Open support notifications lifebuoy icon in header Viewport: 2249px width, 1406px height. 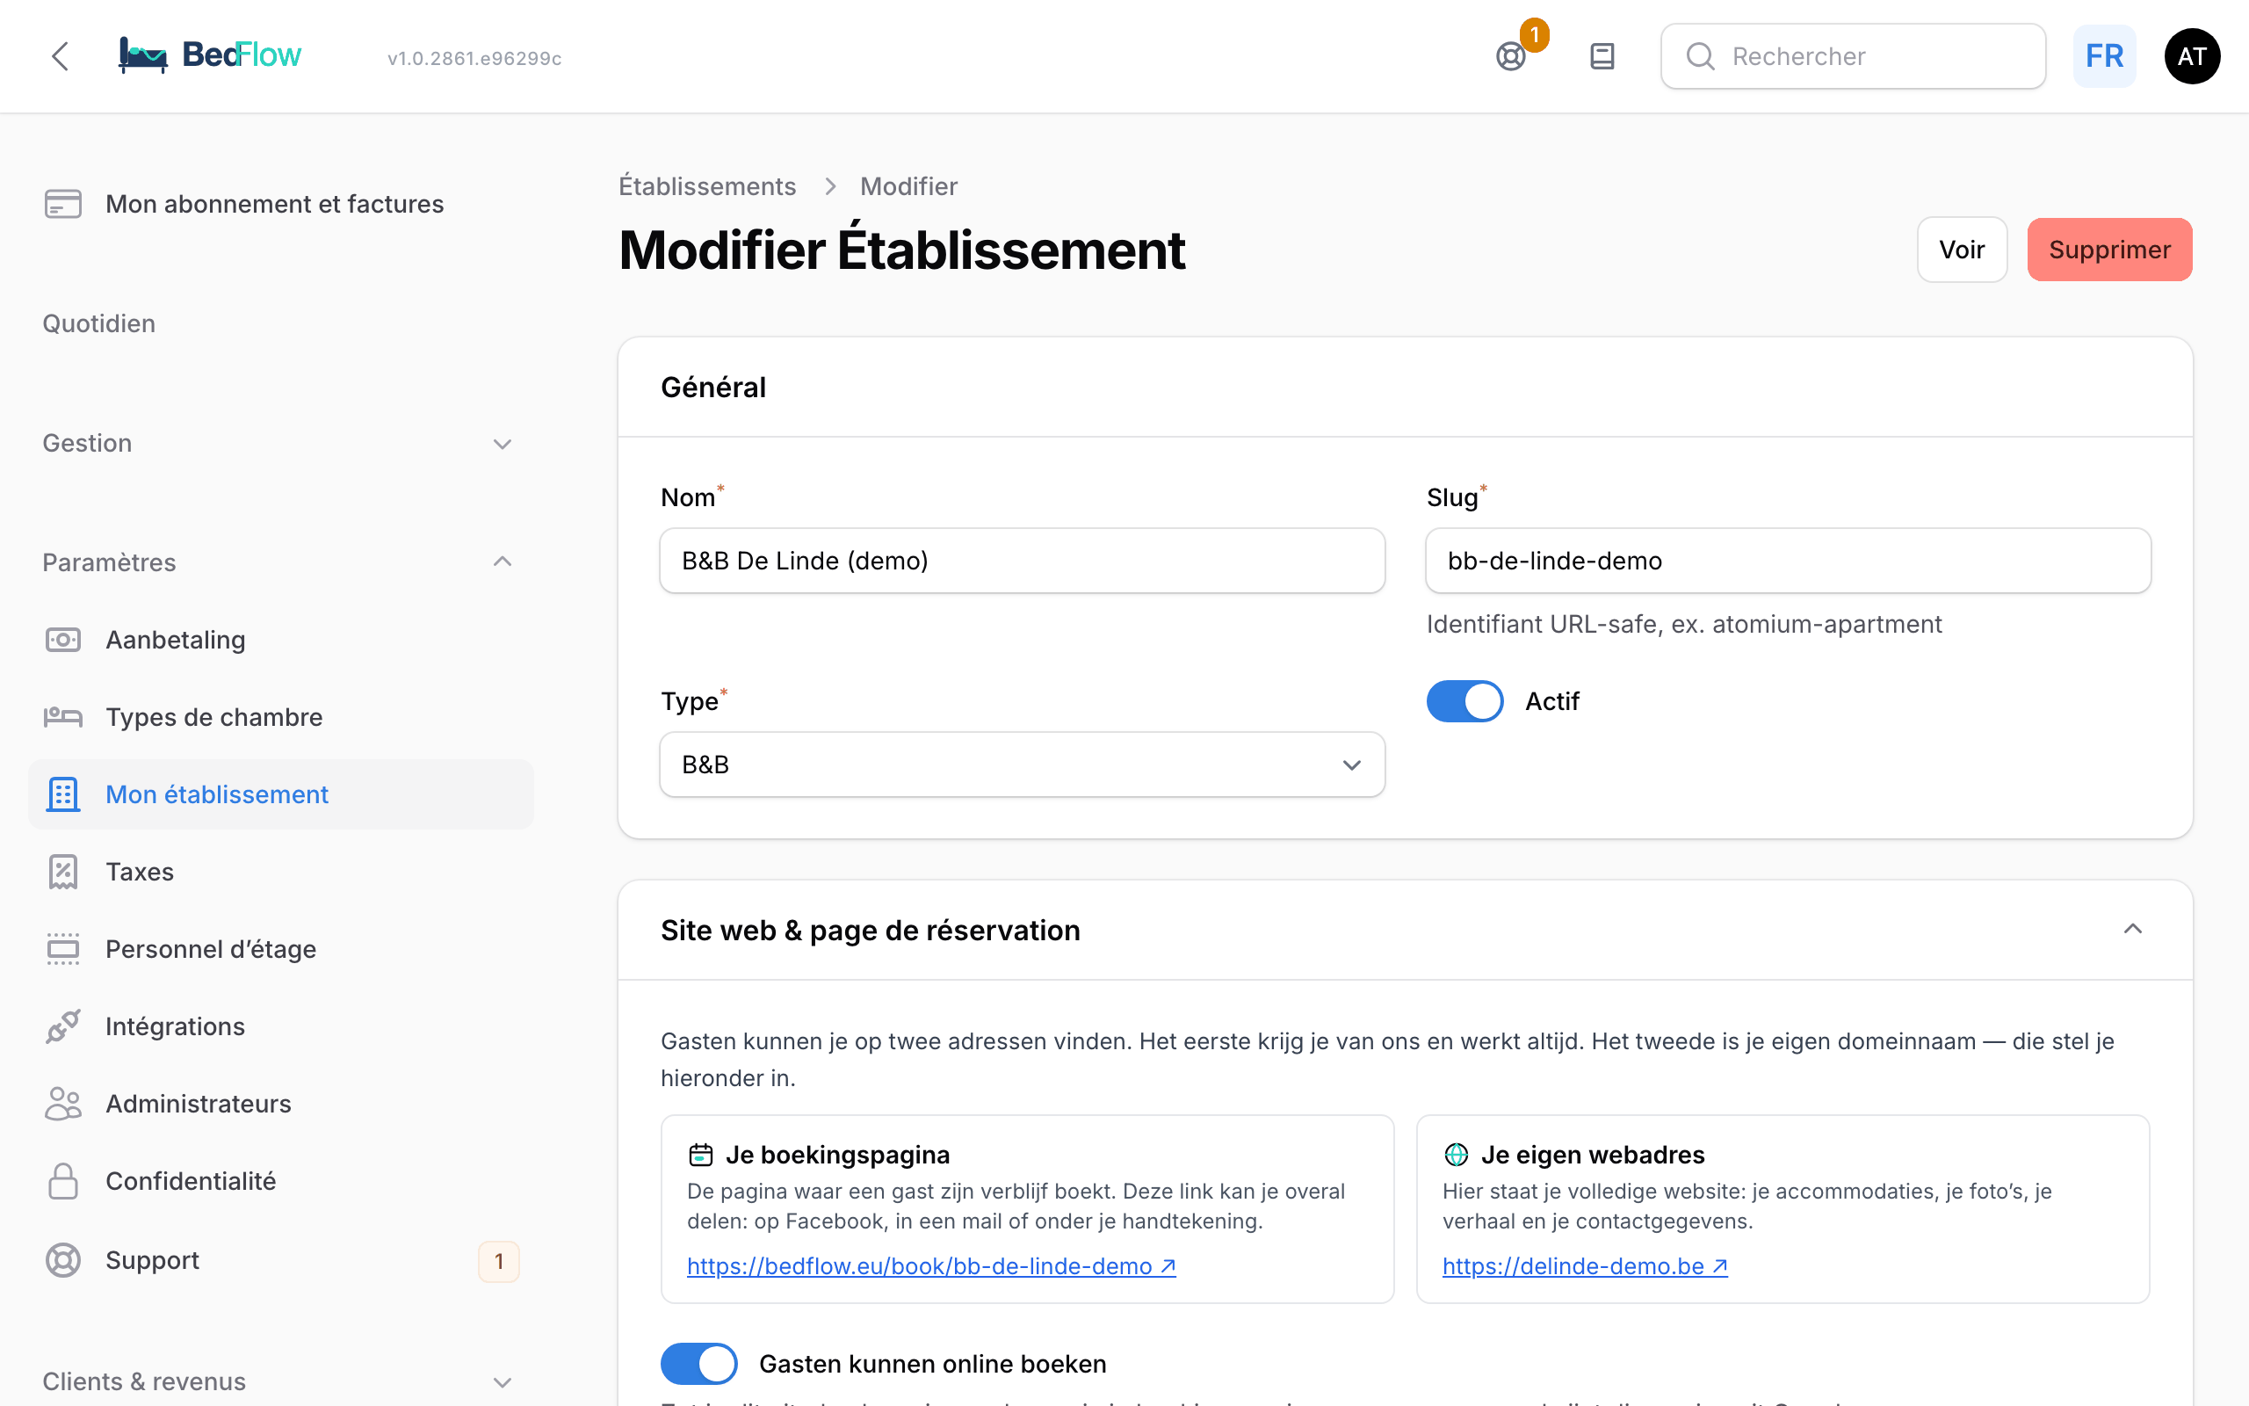tap(1511, 57)
